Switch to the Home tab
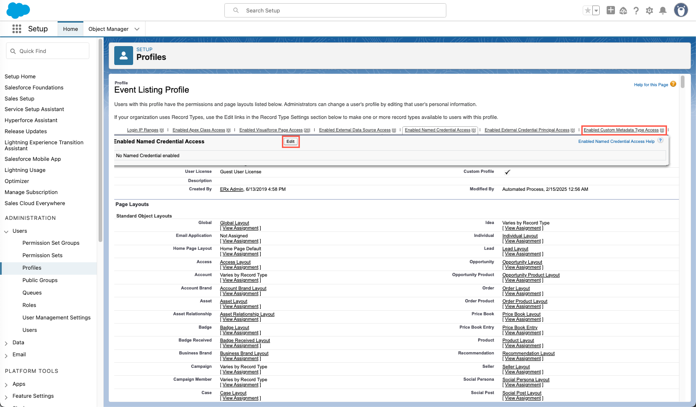The height and width of the screenshot is (407, 696). 70,29
